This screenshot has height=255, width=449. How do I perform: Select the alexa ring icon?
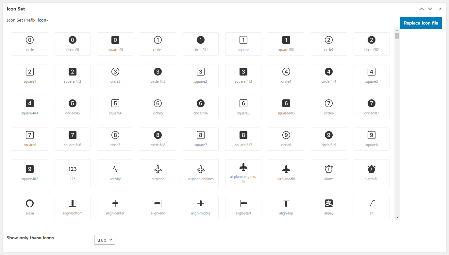[30, 207]
